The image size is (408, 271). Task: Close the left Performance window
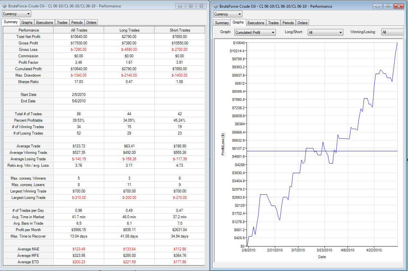pos(201,6)
